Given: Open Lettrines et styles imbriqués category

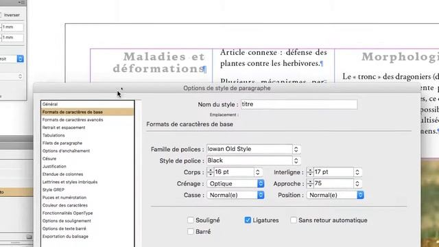Looking at the screenshot, I should coord(70,182).
